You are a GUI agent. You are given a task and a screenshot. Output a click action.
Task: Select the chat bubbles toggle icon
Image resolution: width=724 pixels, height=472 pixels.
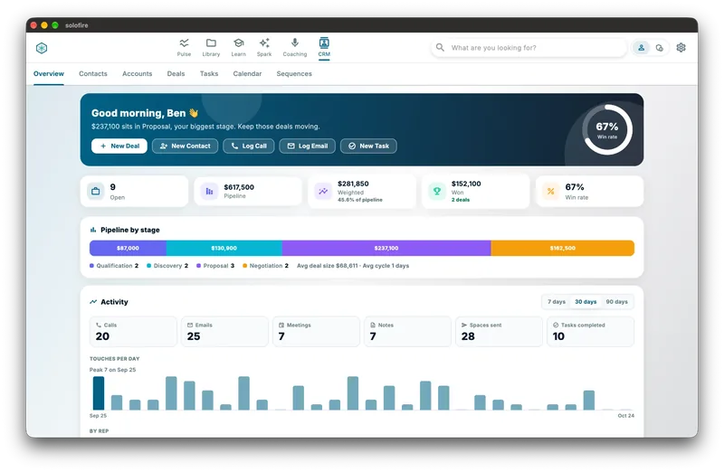660,48
